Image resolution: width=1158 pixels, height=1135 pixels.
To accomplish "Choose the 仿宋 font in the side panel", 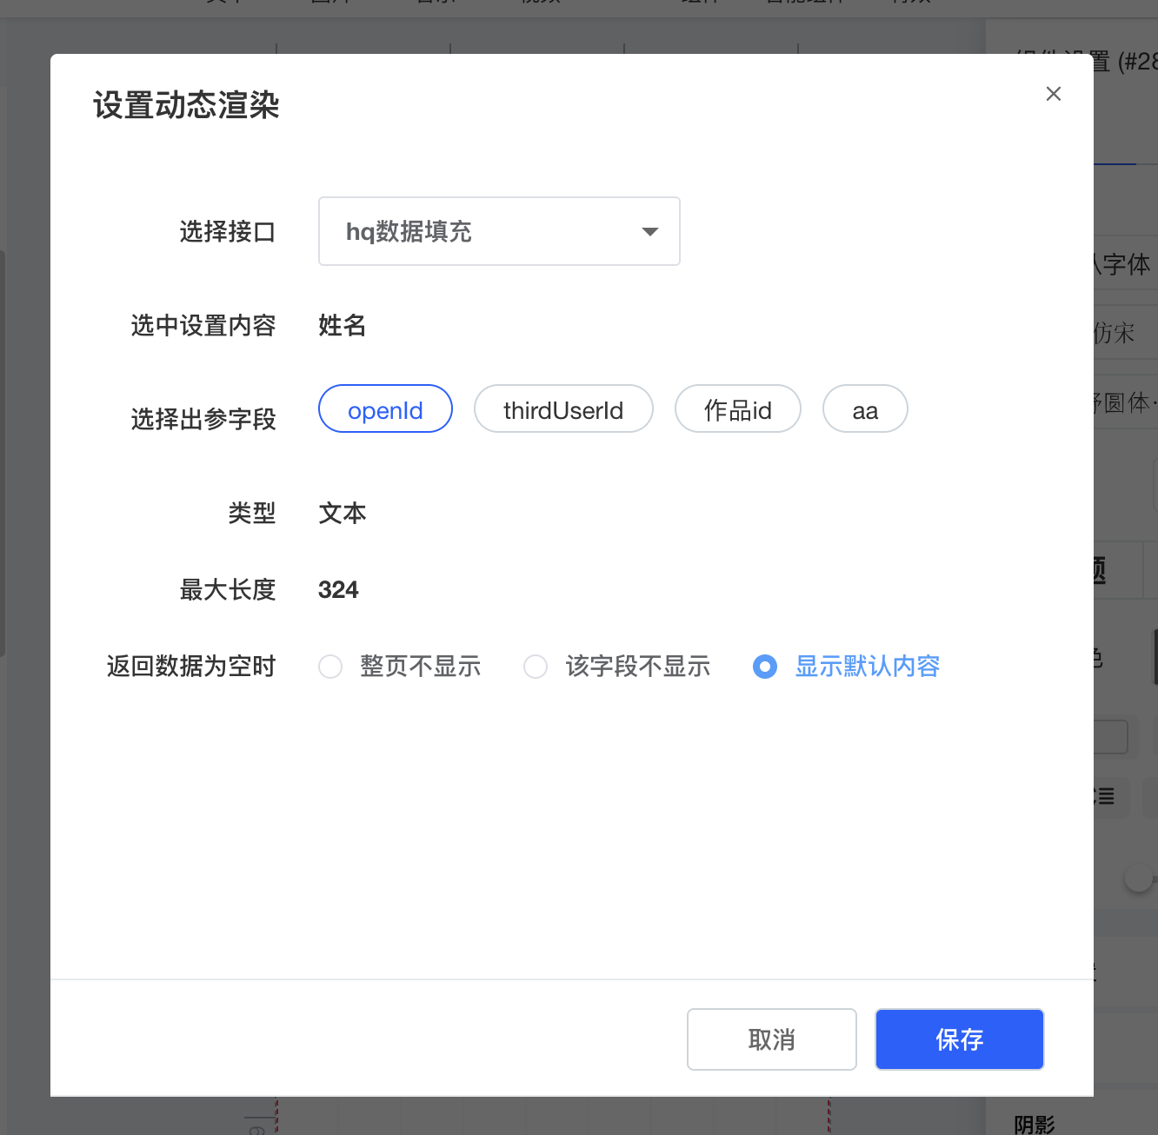I will coord(1116,333).
